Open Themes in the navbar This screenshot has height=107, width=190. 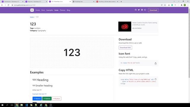point(63,10)
